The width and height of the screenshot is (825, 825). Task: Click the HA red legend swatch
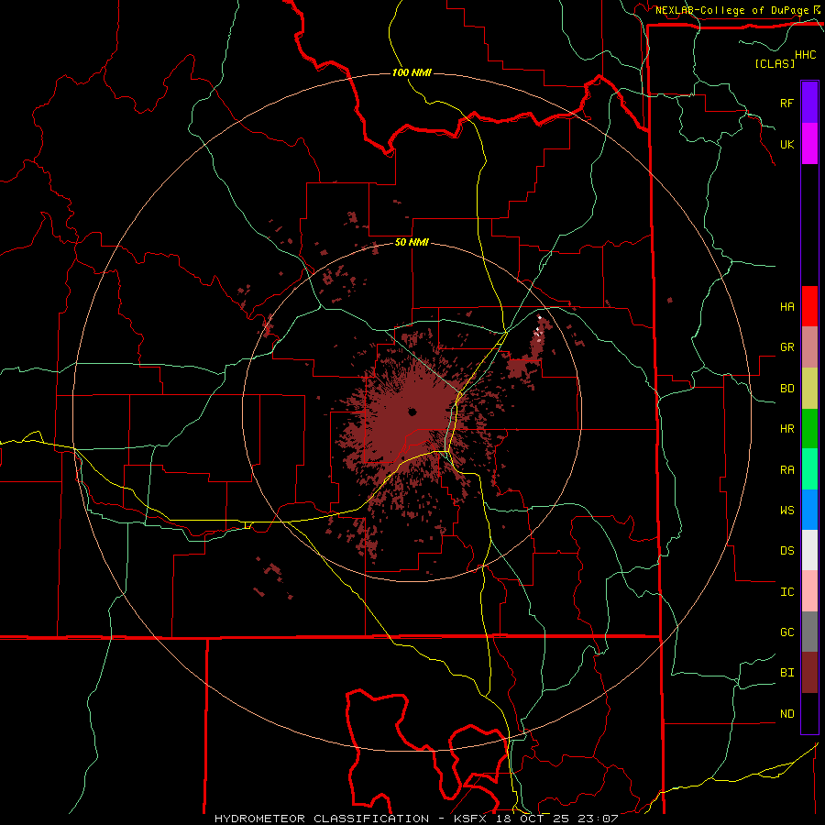coord(809,306)
